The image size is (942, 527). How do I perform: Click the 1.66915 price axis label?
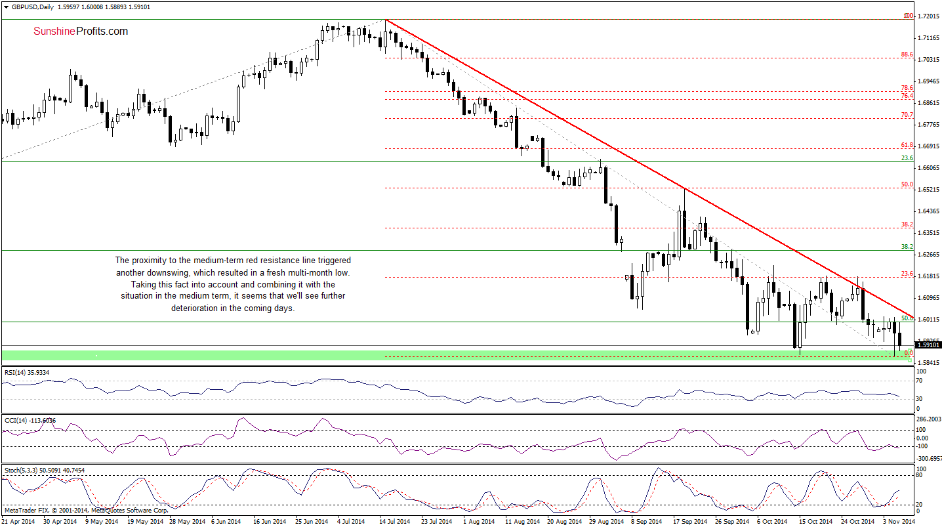[930, 146]
